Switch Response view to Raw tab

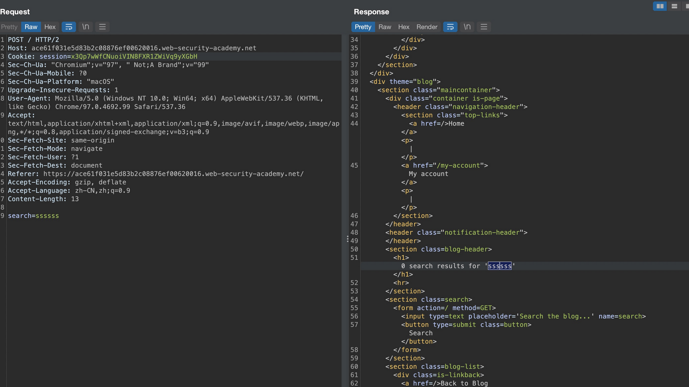click(x=385, y=27)
